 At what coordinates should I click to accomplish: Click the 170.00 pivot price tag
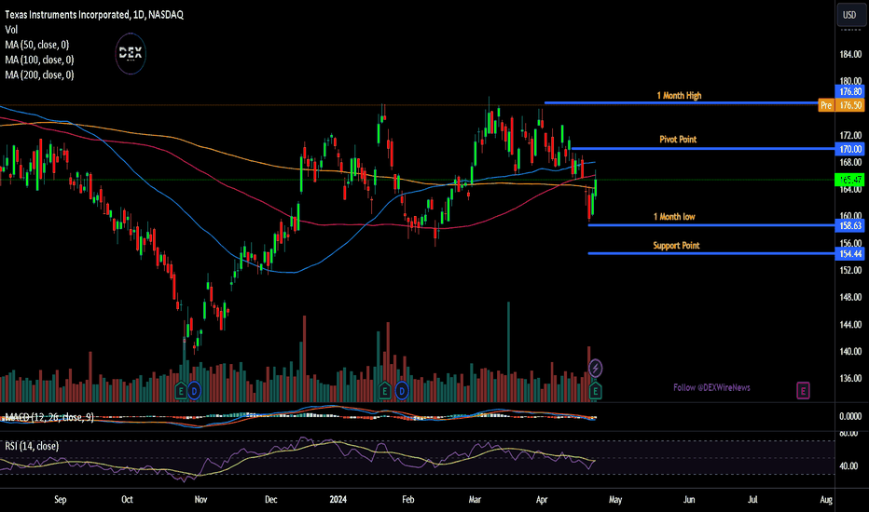pos(850,149)
